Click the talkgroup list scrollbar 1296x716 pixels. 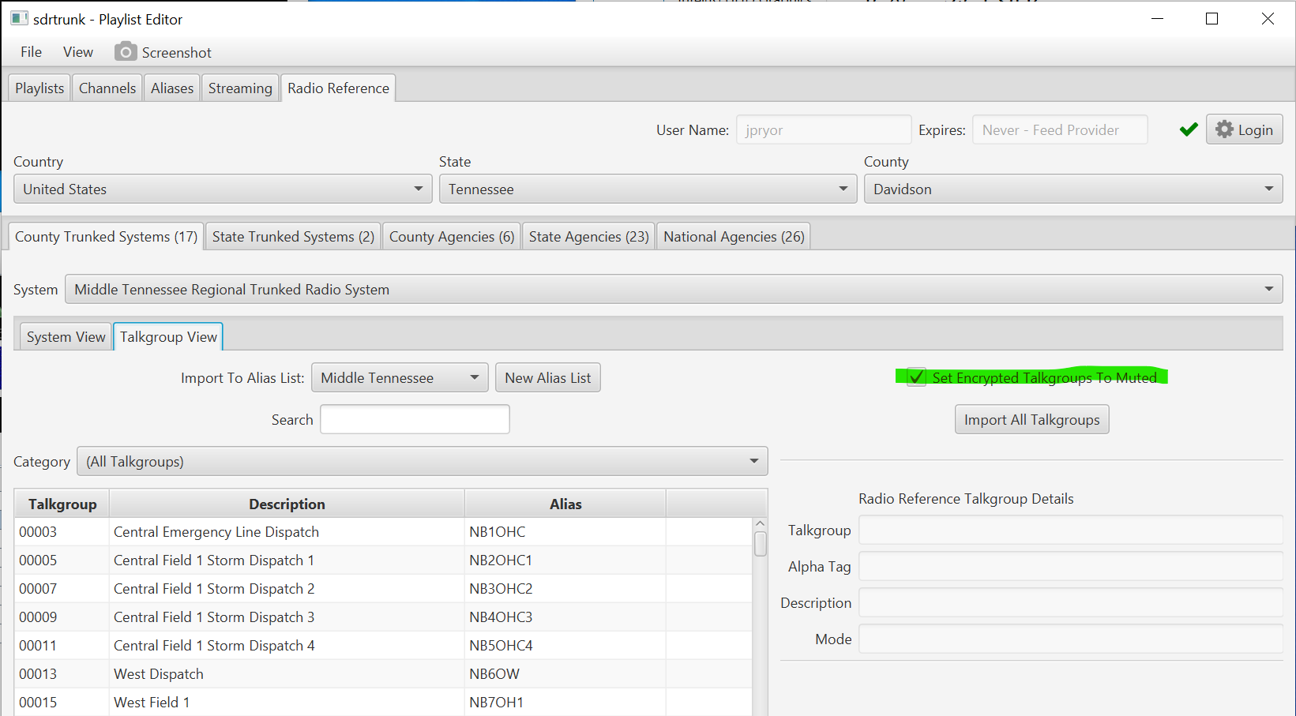tap(759, 542)
